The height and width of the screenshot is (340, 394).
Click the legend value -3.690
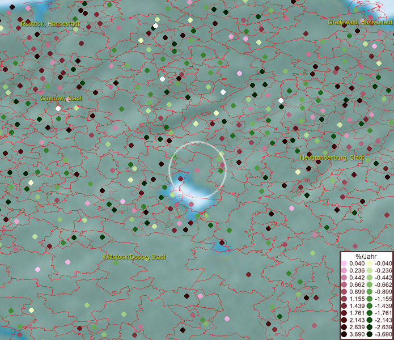tap(383, 334)
